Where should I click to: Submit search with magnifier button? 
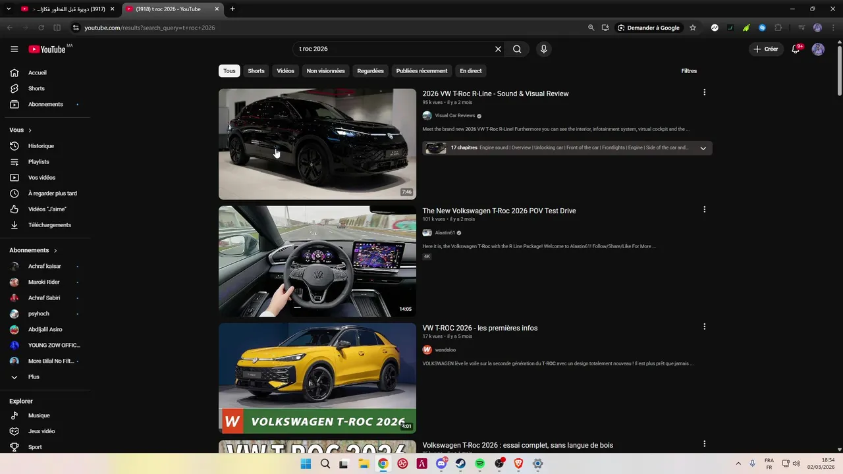pyautogui.click(x=517, y=49)
